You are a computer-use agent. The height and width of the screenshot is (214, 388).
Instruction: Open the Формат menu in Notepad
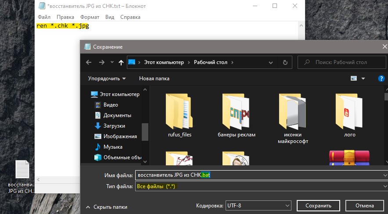point(90,17)
